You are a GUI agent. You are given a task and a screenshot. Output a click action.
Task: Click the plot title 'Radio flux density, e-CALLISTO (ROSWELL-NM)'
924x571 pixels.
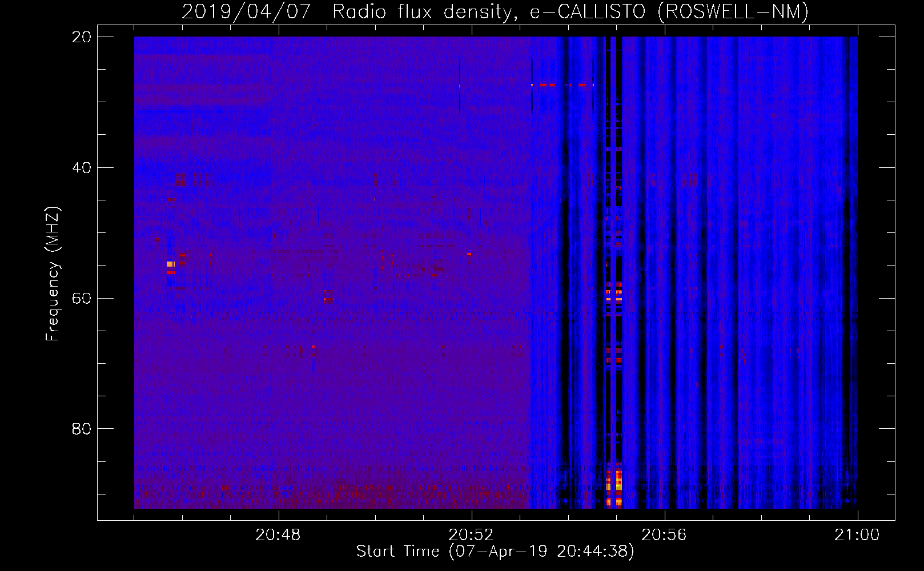pos(571,12)
